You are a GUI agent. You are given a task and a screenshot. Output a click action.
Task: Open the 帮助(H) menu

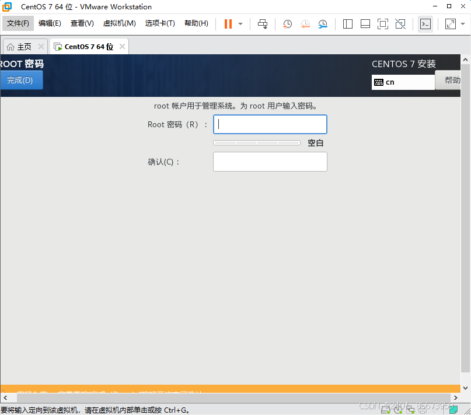click(x=196, y=23)
